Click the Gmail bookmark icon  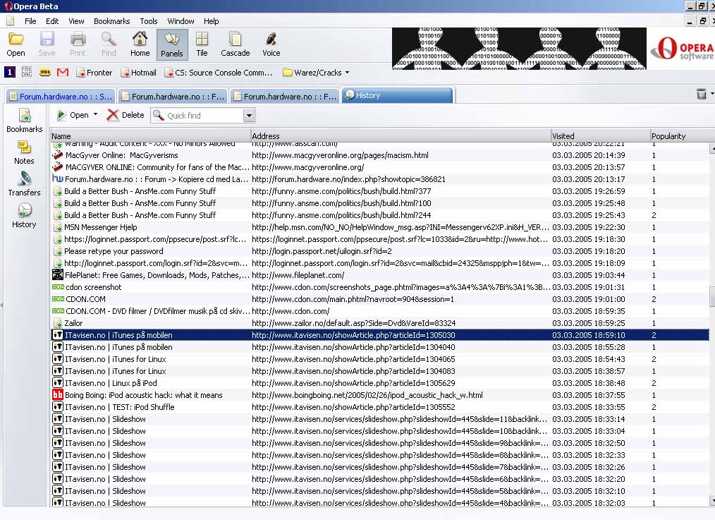(x=63, y=72)
